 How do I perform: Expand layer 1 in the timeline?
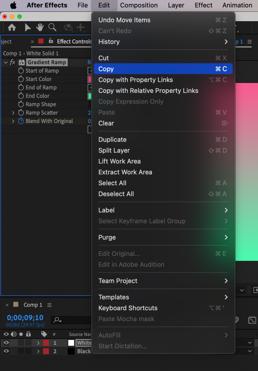coord(38,343)
